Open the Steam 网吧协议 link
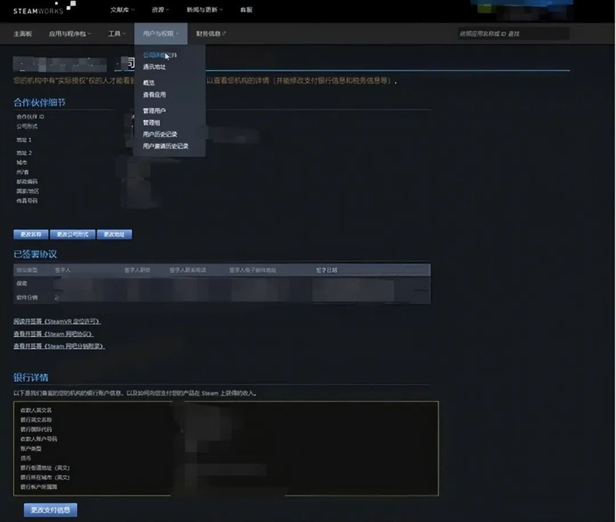This screenshot has height=522, width=616. [54, 334]
